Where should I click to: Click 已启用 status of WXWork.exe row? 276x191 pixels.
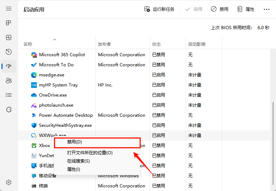coord(159,136)
